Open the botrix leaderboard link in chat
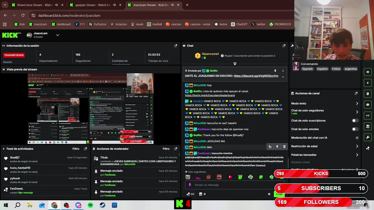374x210 pixels. 210,95
